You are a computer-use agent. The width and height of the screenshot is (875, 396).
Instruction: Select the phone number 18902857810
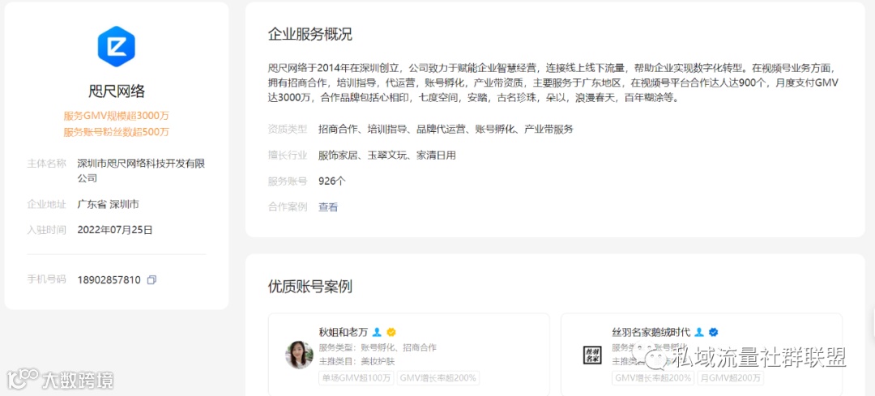(109, 280)
